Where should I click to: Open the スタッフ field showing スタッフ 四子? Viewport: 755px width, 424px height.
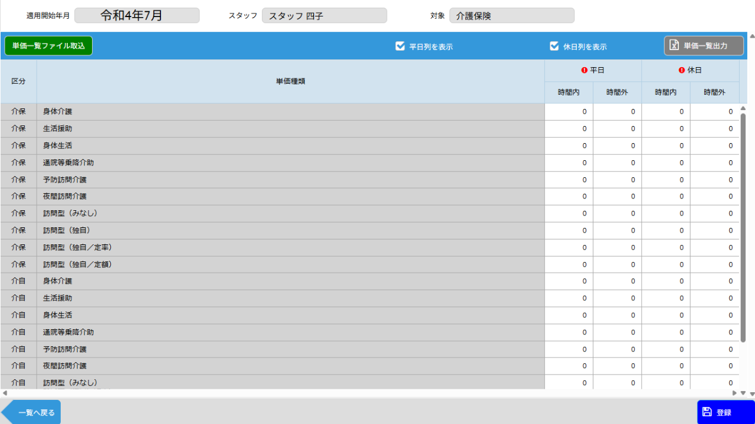coord(324,15)
